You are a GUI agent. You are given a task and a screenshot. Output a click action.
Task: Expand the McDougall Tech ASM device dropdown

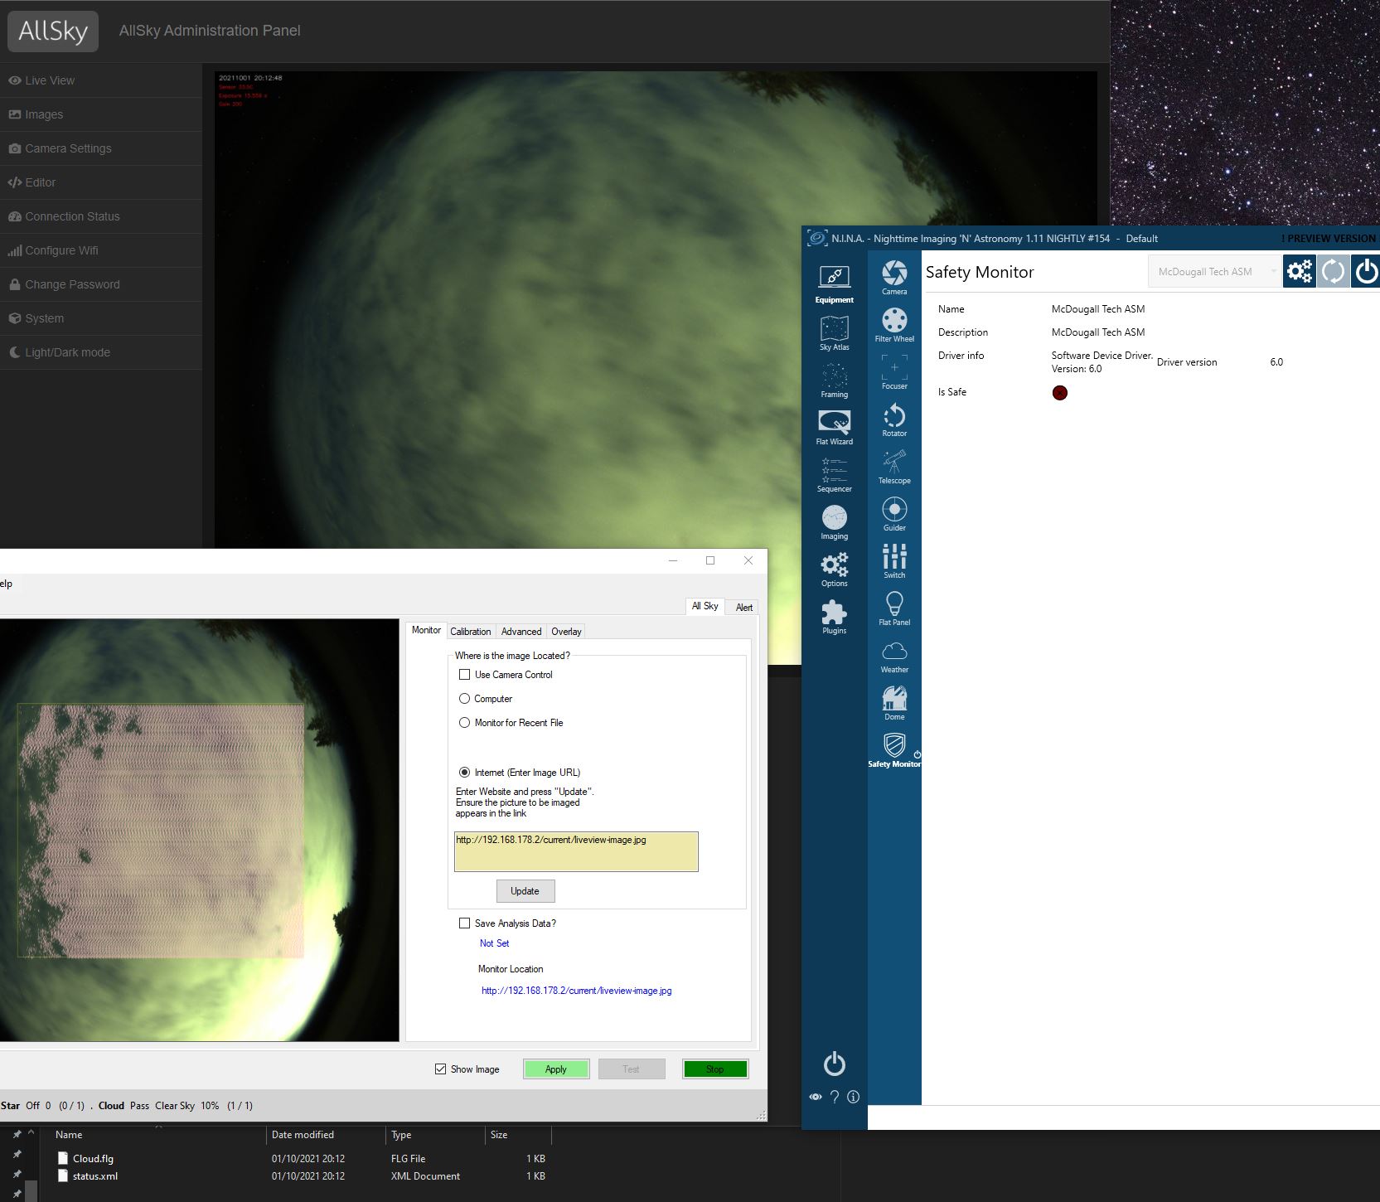tap(1214, 271)
